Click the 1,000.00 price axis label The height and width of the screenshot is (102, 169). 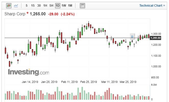click(x=156, y=66)
